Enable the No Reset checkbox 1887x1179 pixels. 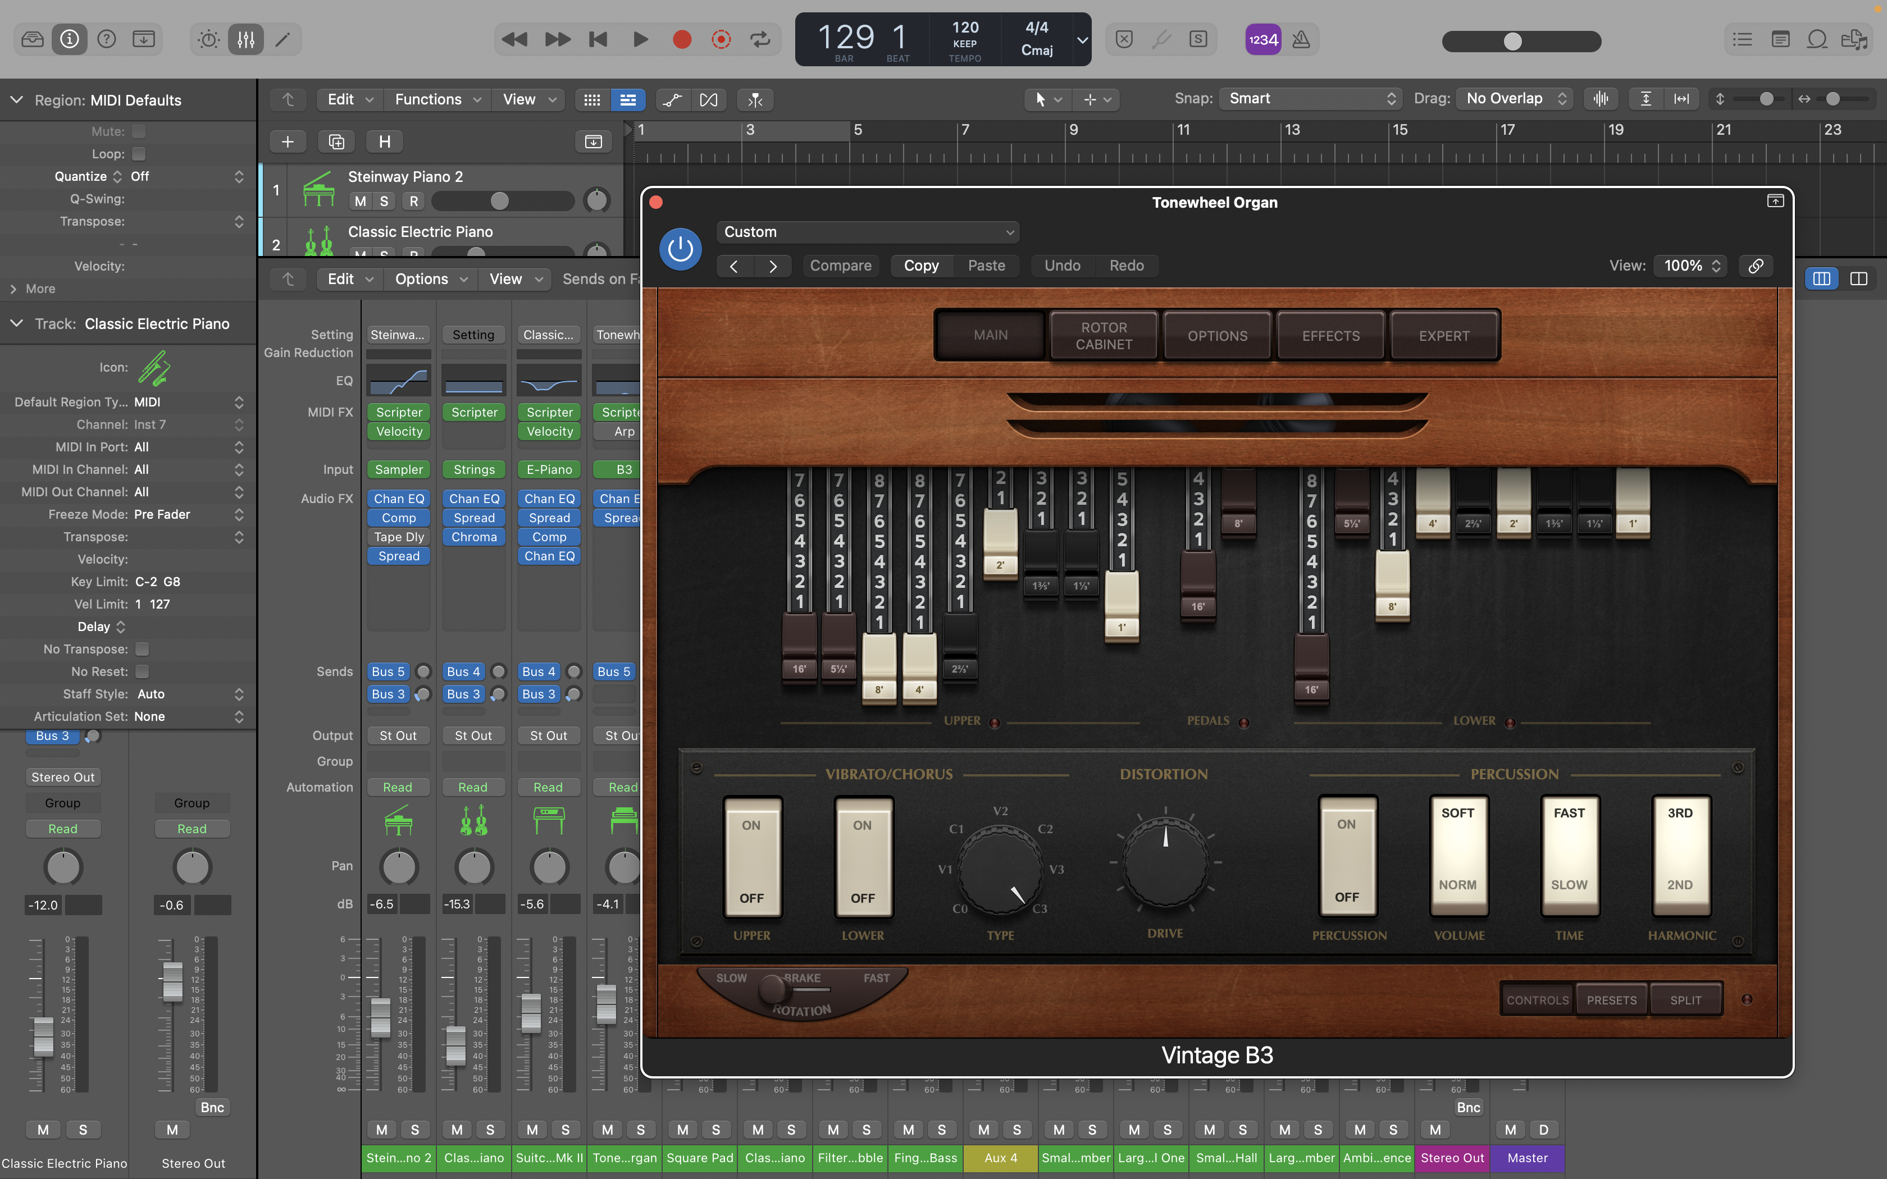pos(142,671)
